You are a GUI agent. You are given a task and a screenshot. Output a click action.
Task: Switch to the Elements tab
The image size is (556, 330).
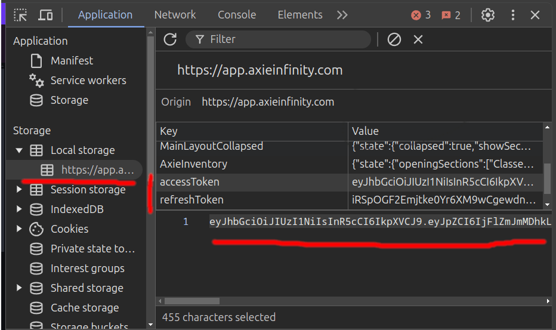click(x=300, y=15)
